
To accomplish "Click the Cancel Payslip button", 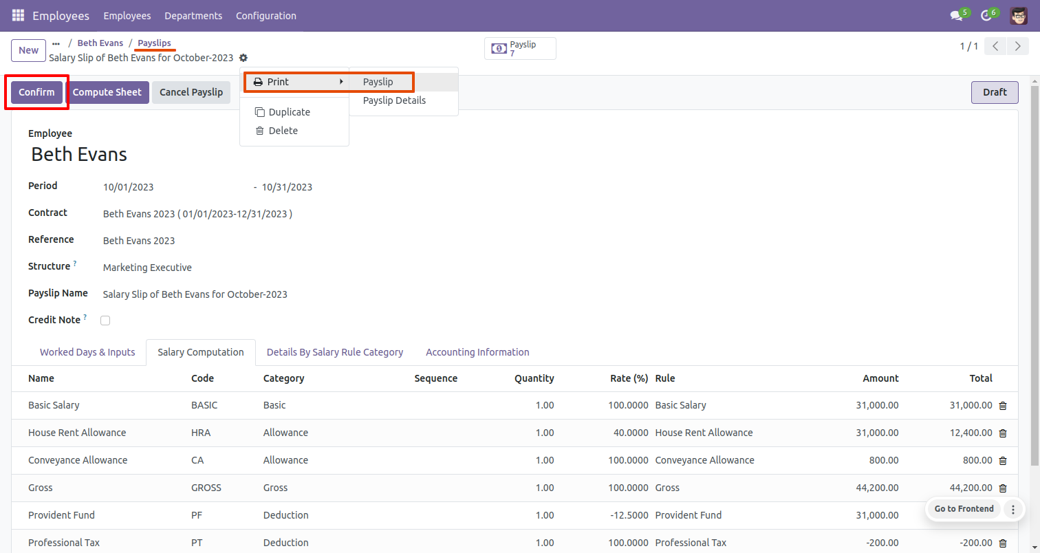I will [x=191, y=92].
